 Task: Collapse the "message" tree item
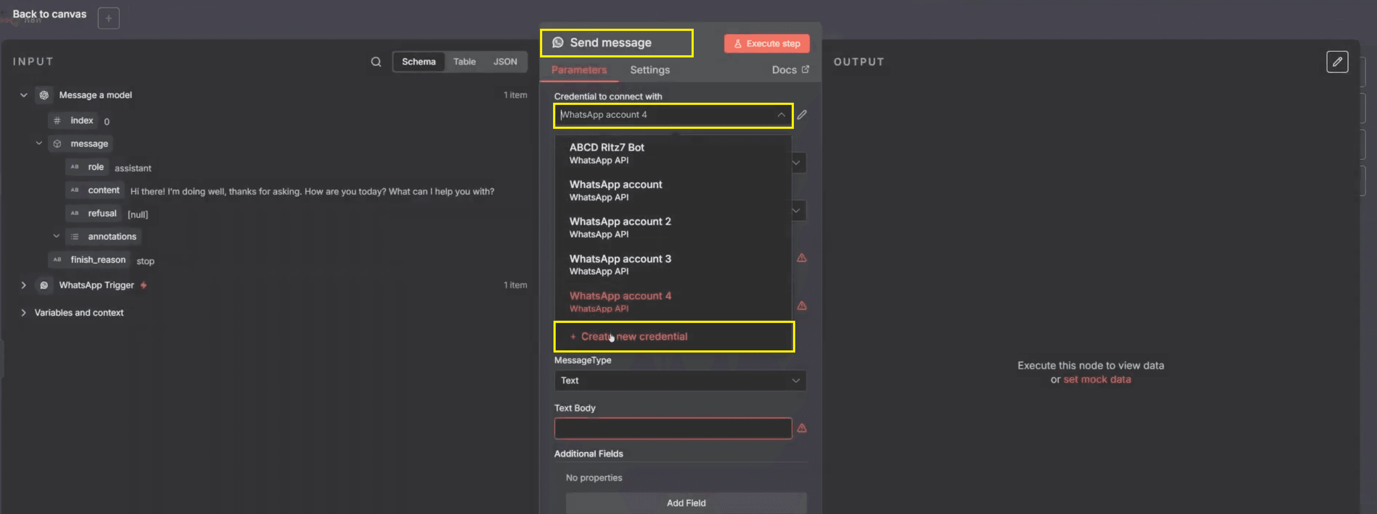[38, 143]
